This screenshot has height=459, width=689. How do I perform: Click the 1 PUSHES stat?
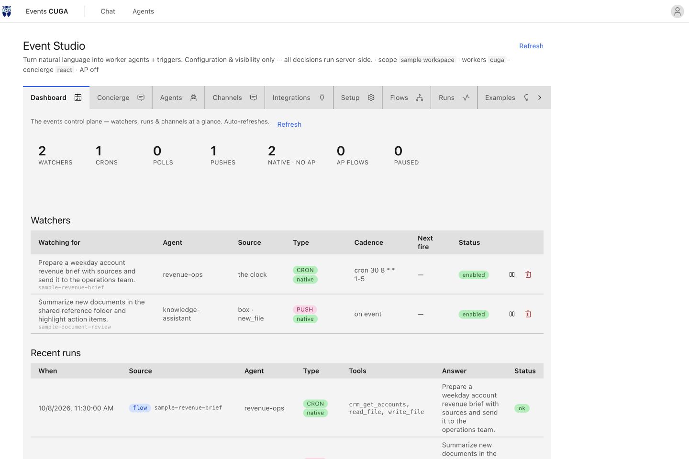tap(223, 155)
